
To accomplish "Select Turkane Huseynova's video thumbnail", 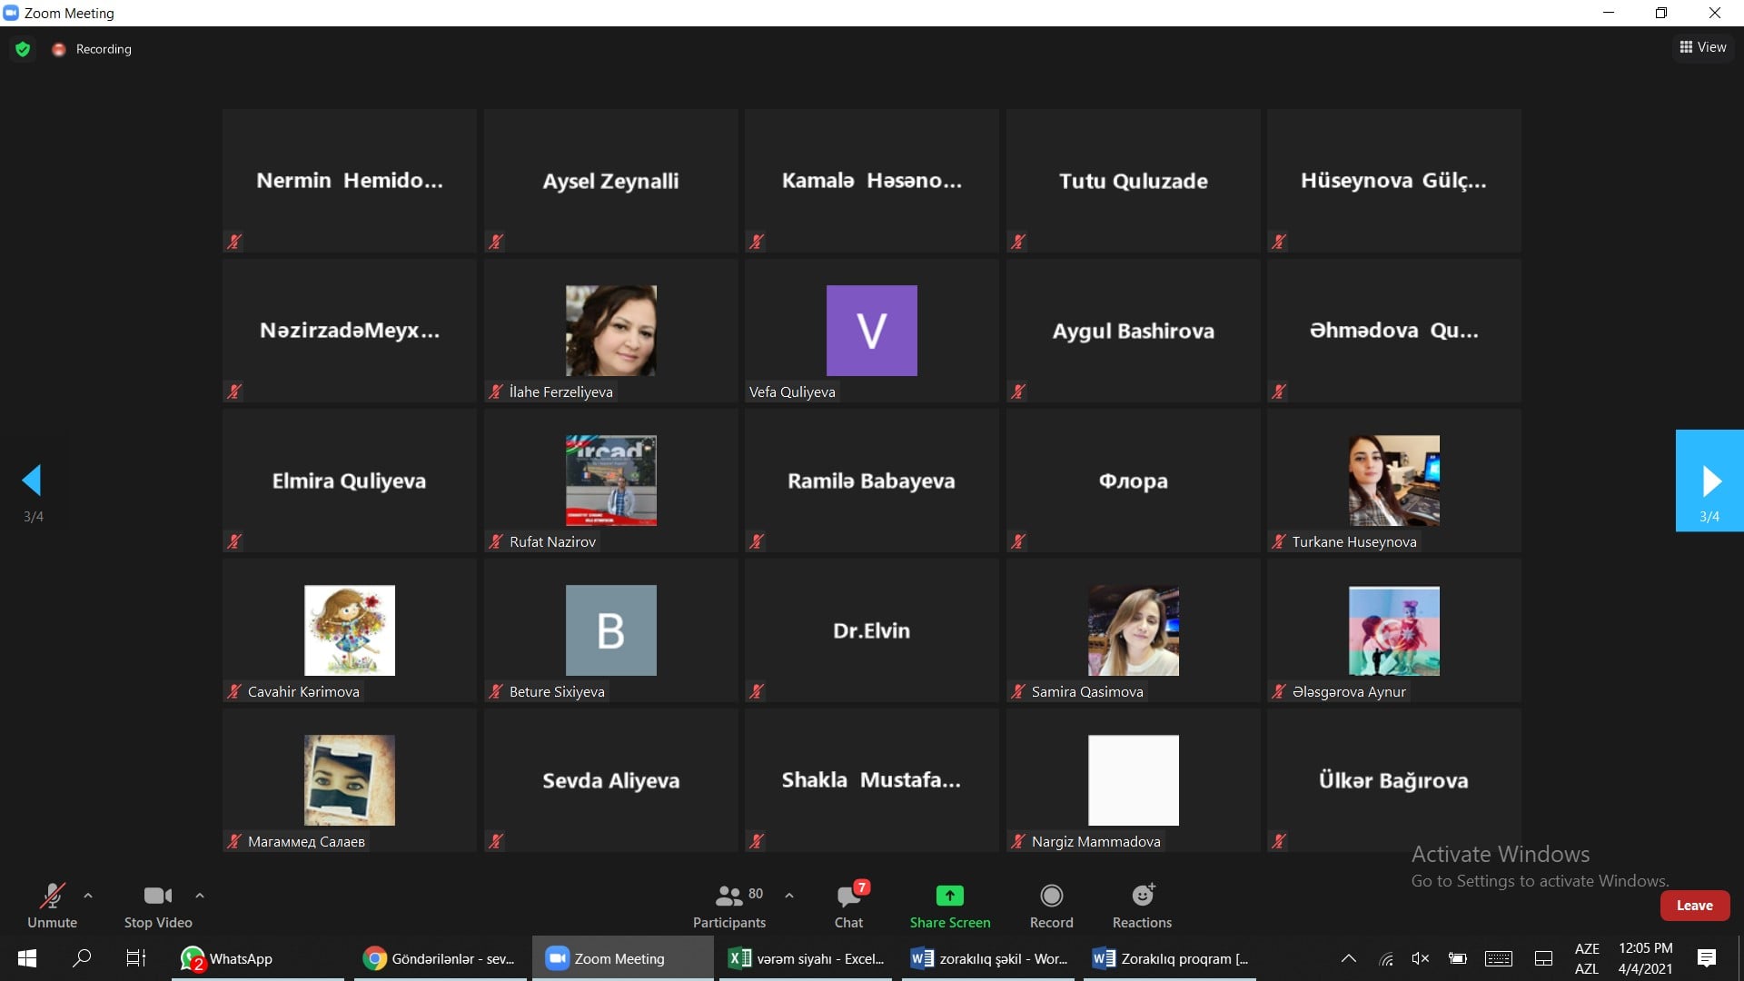I will (1393, 481).
